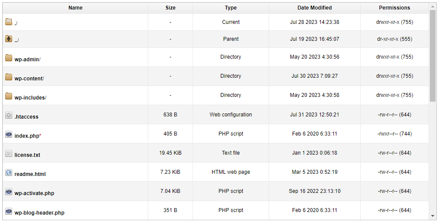The height and width of the screenshot is (222, 439).
Task: Open the wp-admin/ directory link
Action: [27, 60]
